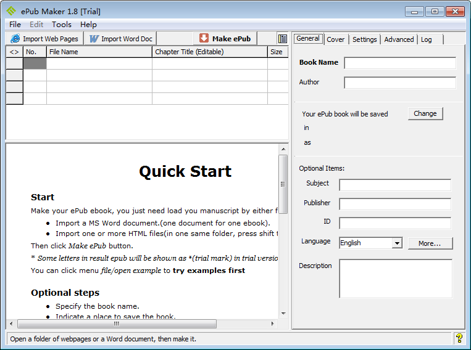The width and height of the screenshot is (471, 350).
Task: Click the horizontal scrollbar left arrow
Action: coord(11,324)
